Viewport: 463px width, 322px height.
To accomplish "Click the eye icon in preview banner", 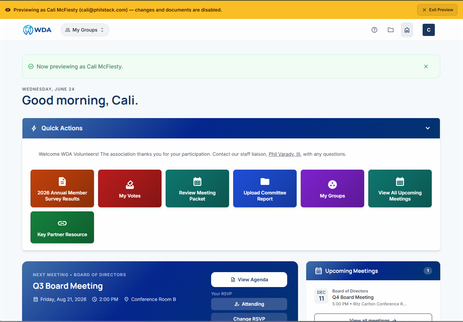I will point(8,10).
